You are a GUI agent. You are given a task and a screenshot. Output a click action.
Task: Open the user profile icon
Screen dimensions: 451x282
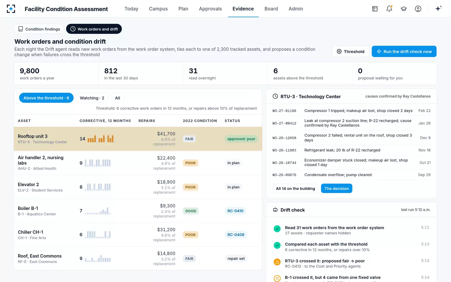(x=418, y=9)
